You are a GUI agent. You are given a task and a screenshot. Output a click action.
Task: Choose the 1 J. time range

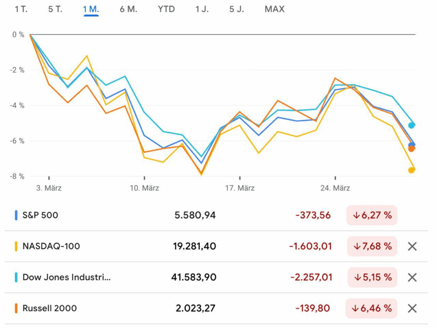tap(202, 9)
